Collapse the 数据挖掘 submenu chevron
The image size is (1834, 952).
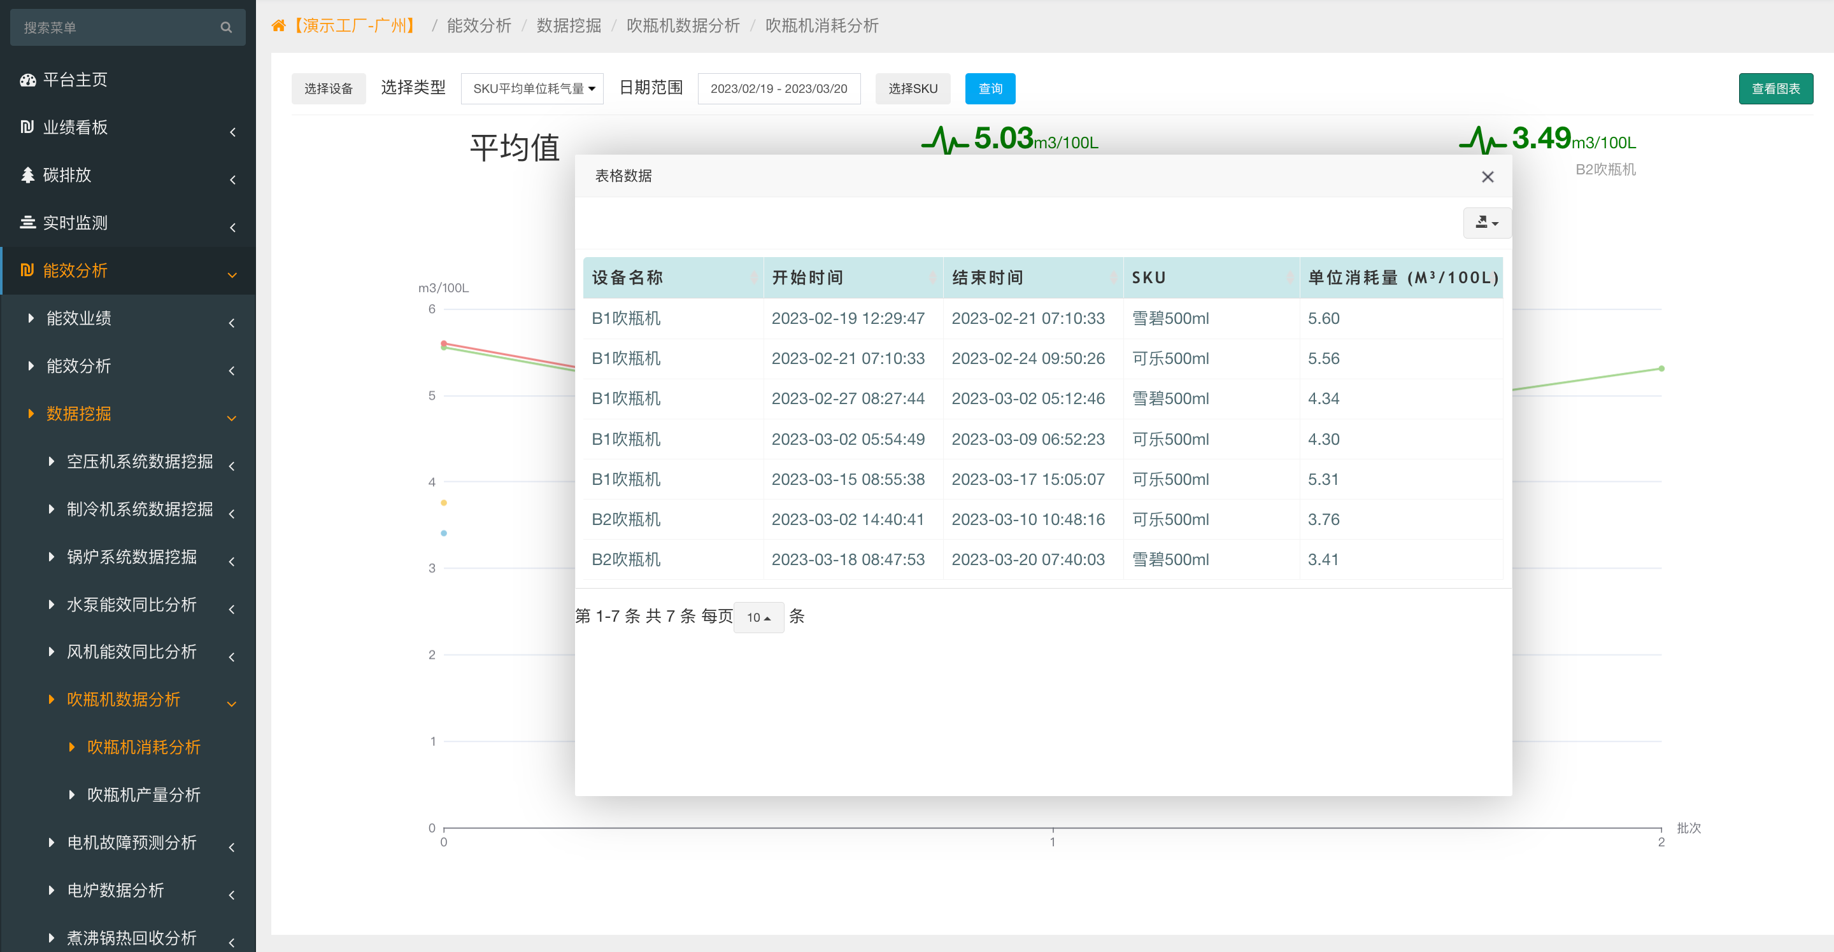[x=232, y=417]
